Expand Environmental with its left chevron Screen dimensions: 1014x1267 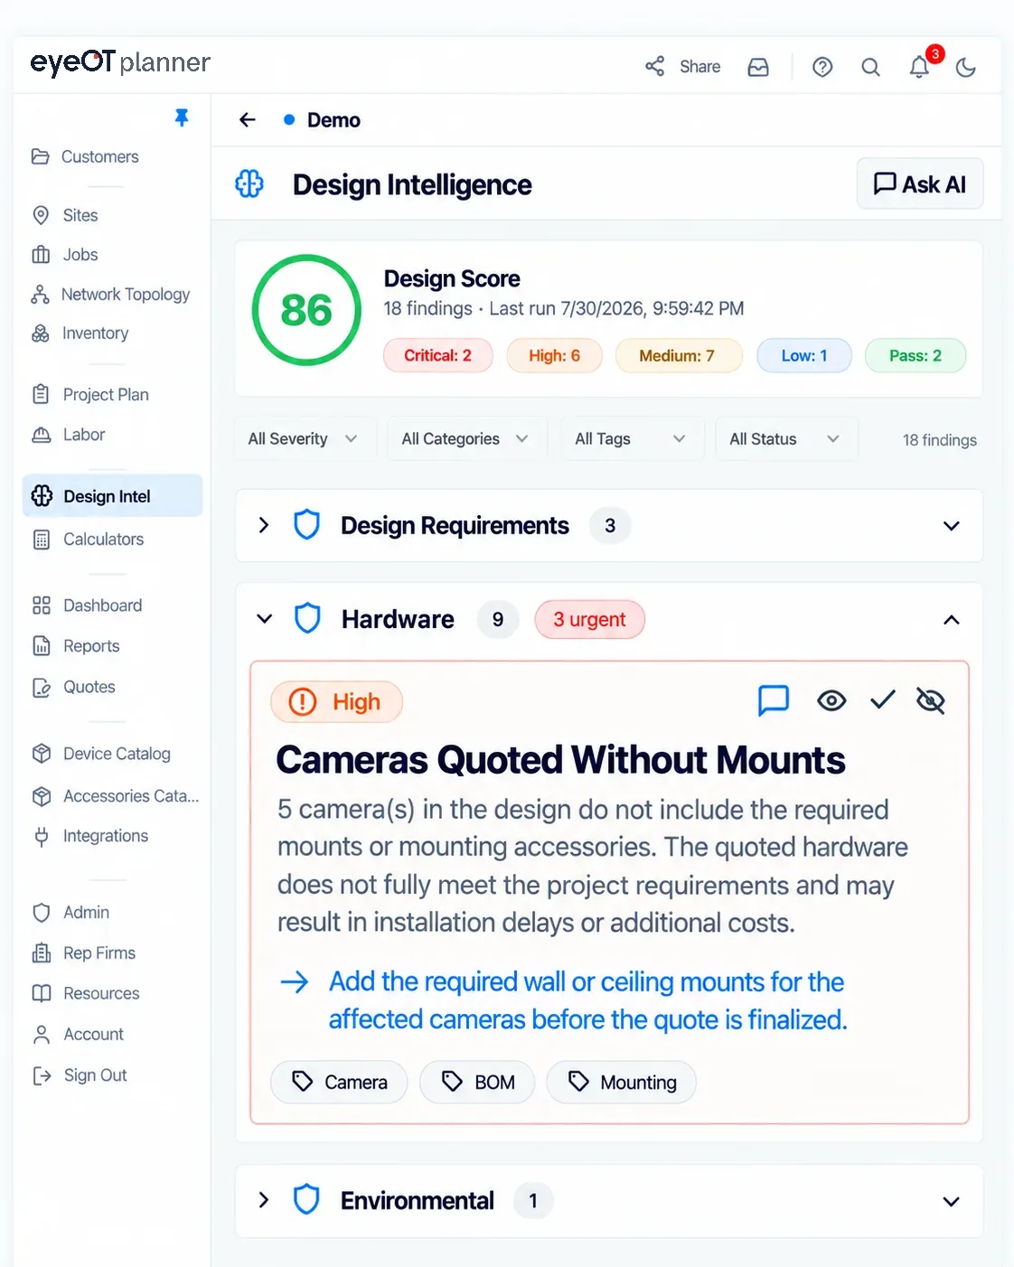264,1200
